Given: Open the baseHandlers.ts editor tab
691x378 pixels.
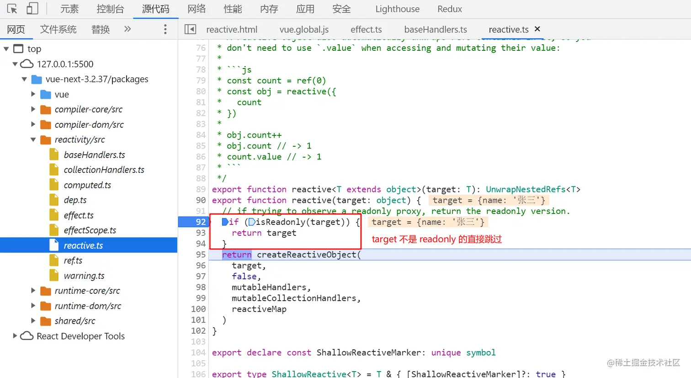Looking at the screenshot, I should [x=436, y=29].
